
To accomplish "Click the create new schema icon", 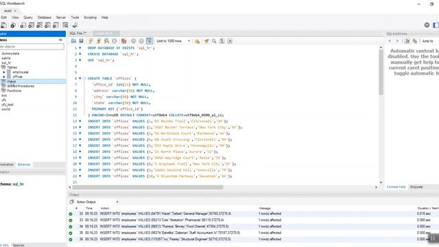I will [x=23, y=25].
